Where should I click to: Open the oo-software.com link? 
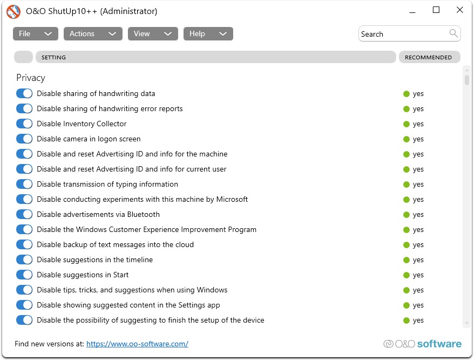click(x=137, y=344)
